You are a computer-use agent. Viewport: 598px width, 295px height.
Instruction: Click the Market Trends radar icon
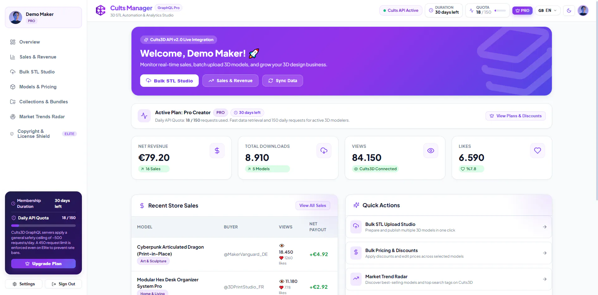[13, 117]
